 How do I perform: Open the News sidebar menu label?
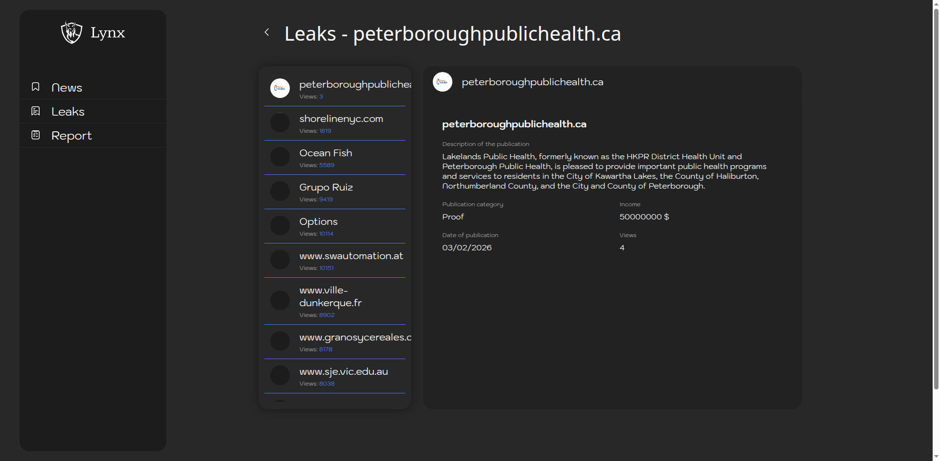(x=67, y=88)
